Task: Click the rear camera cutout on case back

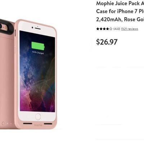Action: point(6,26)
